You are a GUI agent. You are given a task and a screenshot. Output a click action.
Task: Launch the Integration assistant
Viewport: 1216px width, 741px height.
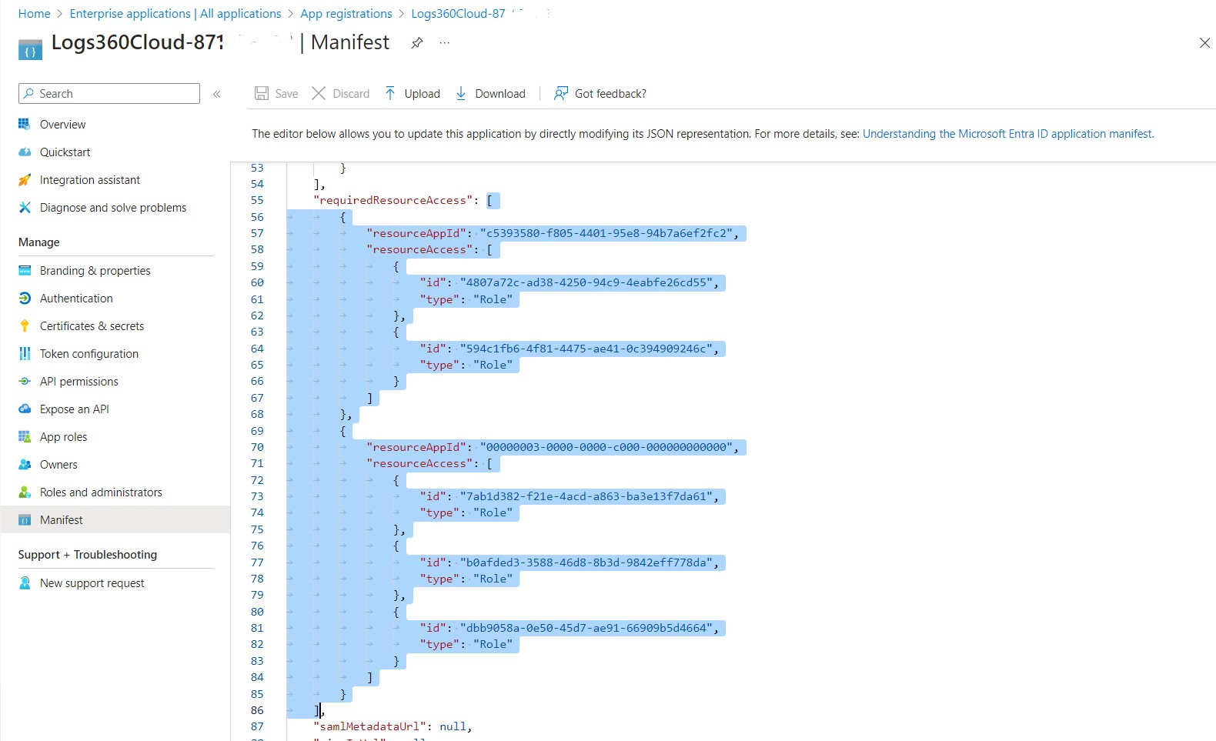click(89, 179)
